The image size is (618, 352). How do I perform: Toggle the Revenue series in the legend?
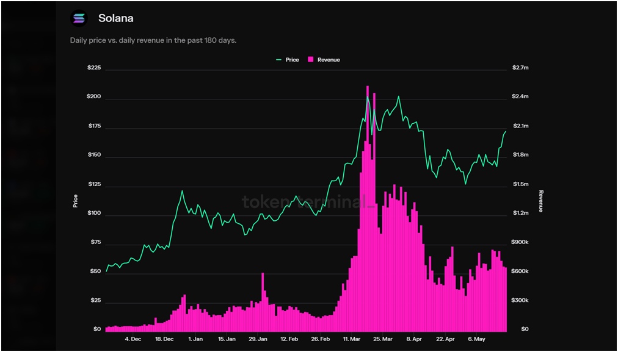point(324,60)
